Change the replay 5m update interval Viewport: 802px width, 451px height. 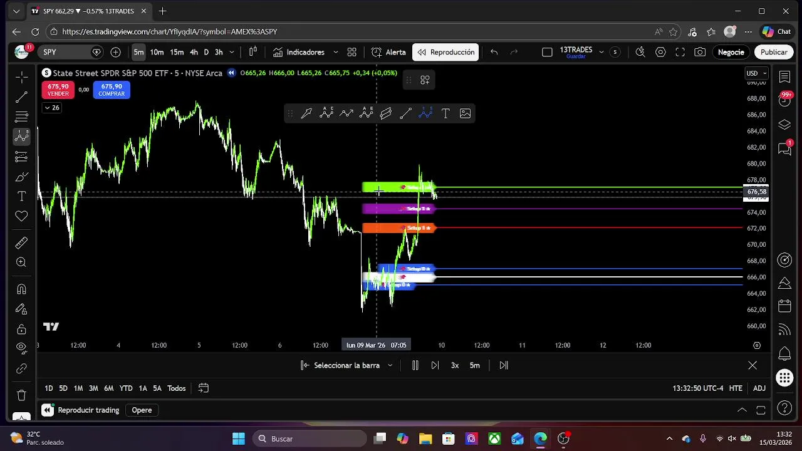tap(475, 365)
